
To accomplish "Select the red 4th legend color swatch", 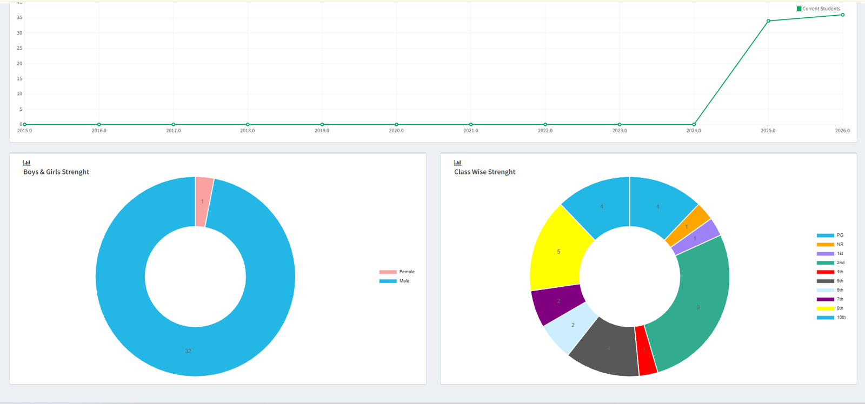I will click(x=825, y=272).
